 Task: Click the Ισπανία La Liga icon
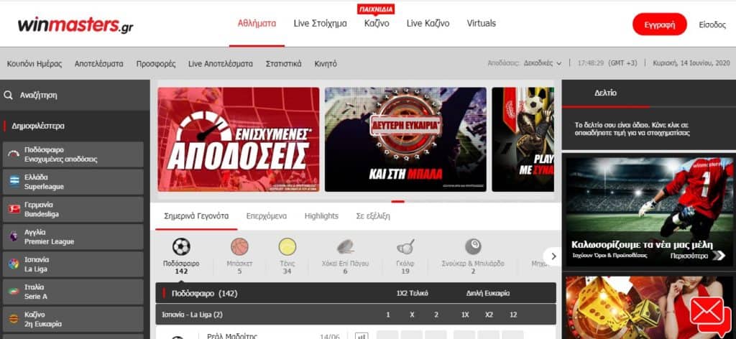14,264
